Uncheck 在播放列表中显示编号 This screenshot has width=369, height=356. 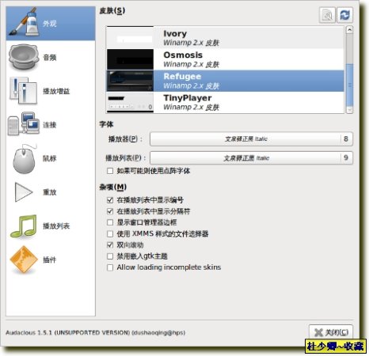pyautogui.click(x=110, y=200)
